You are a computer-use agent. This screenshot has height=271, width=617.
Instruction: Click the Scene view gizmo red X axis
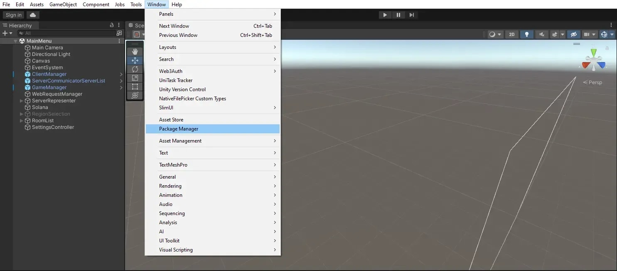586,65
